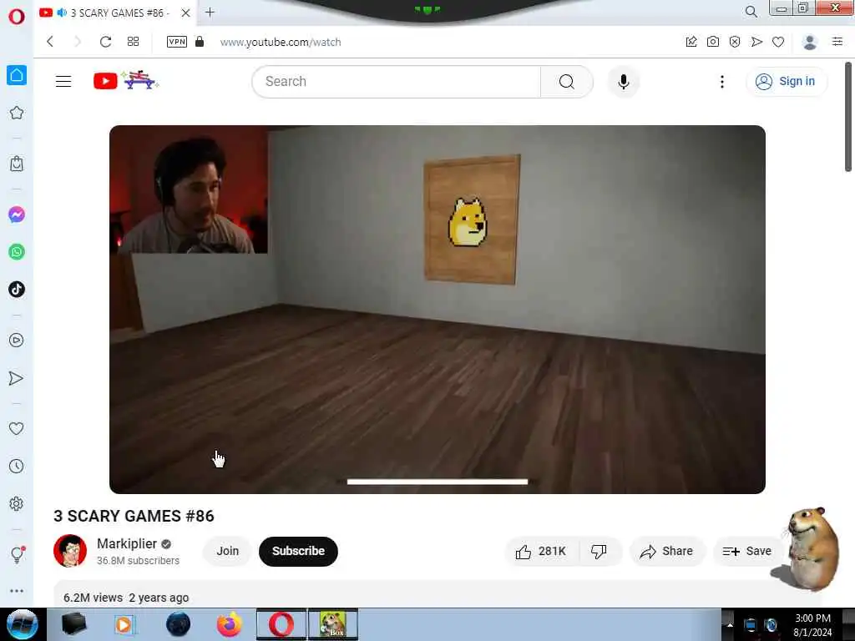Screen dimensions: 855x641
Task: Open the Opera profile avatar icon
Action: click(x=810, y=42)
